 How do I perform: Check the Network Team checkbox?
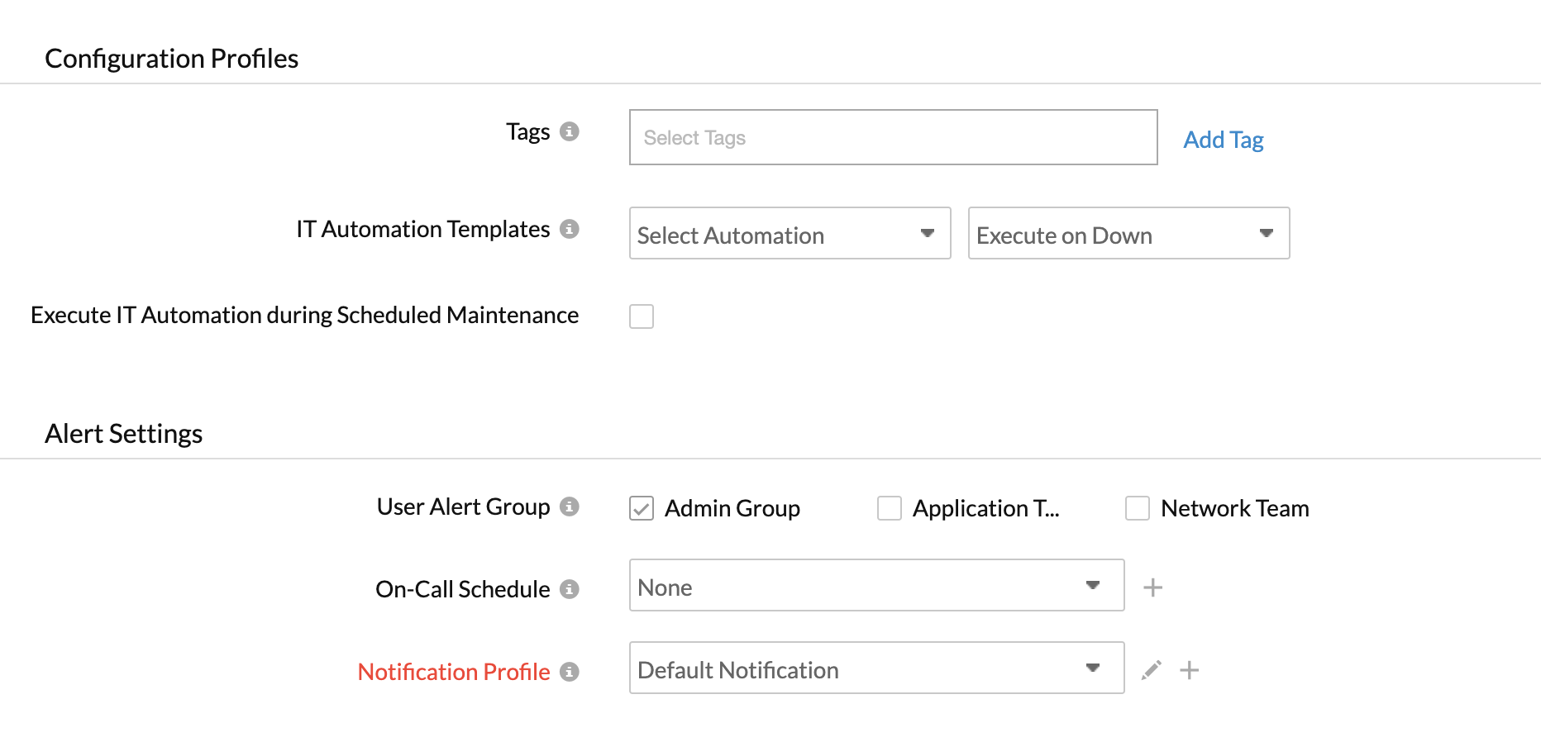pyautogui.click(x=1138, y=508)
